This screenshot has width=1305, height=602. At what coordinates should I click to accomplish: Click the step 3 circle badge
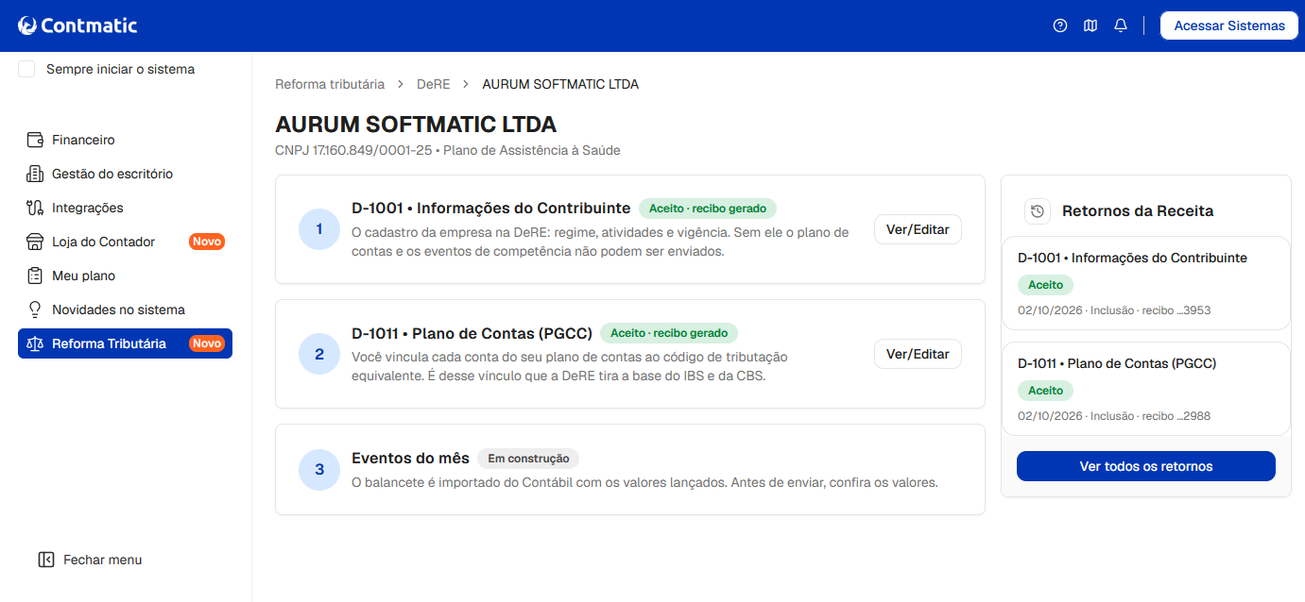[319, 470]
